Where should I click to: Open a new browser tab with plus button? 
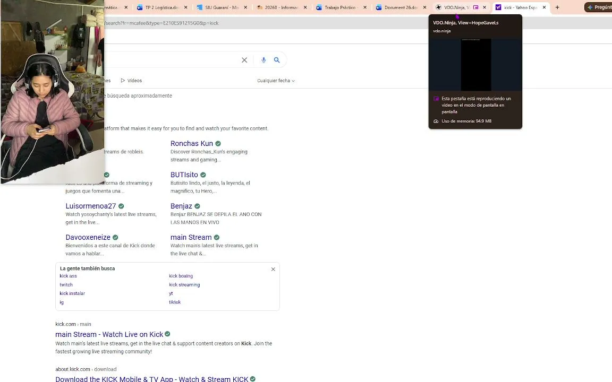557,7
